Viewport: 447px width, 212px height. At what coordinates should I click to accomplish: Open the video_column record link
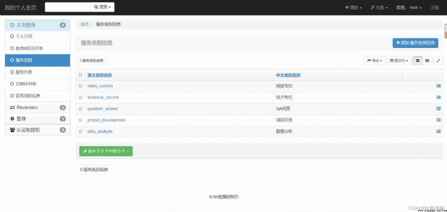tap(100, 86)
